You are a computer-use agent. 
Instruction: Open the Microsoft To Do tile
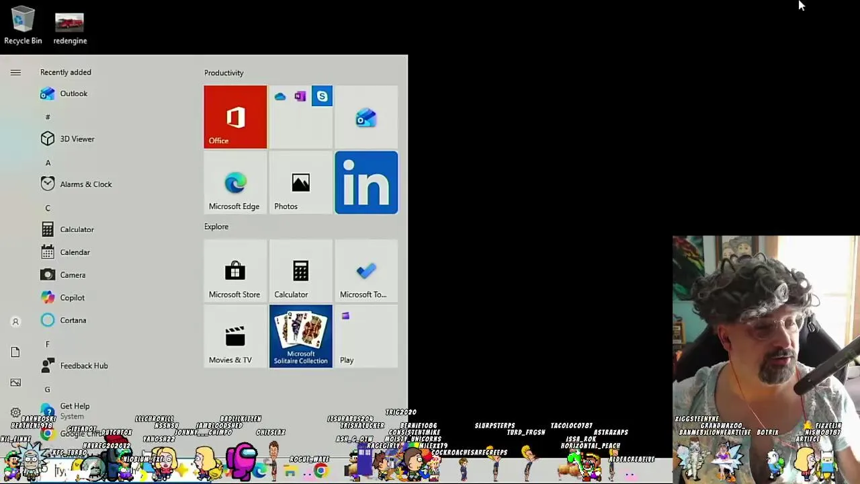click(366, 271)
